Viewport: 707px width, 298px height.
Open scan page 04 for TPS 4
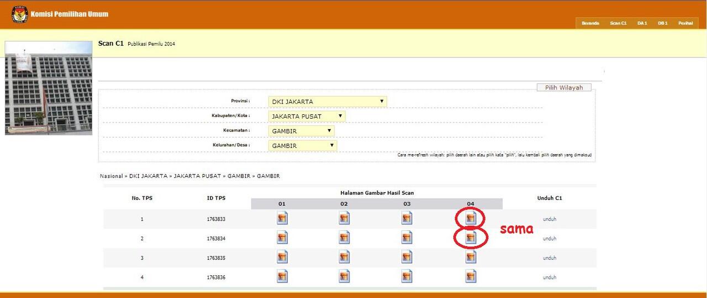[471, 276]
